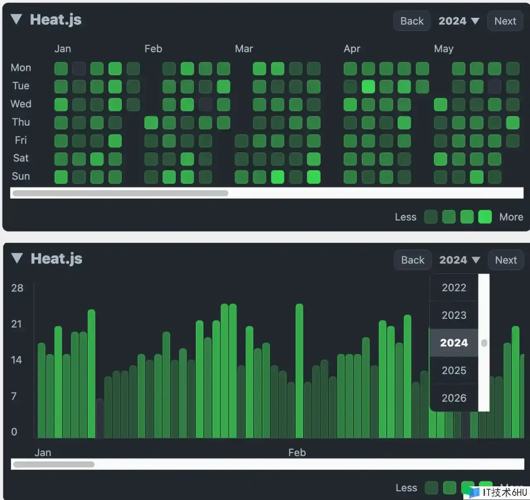This screenshot has height=500, width=530.
Task: Click the May month label in heatmap
Action: (443, 49)
